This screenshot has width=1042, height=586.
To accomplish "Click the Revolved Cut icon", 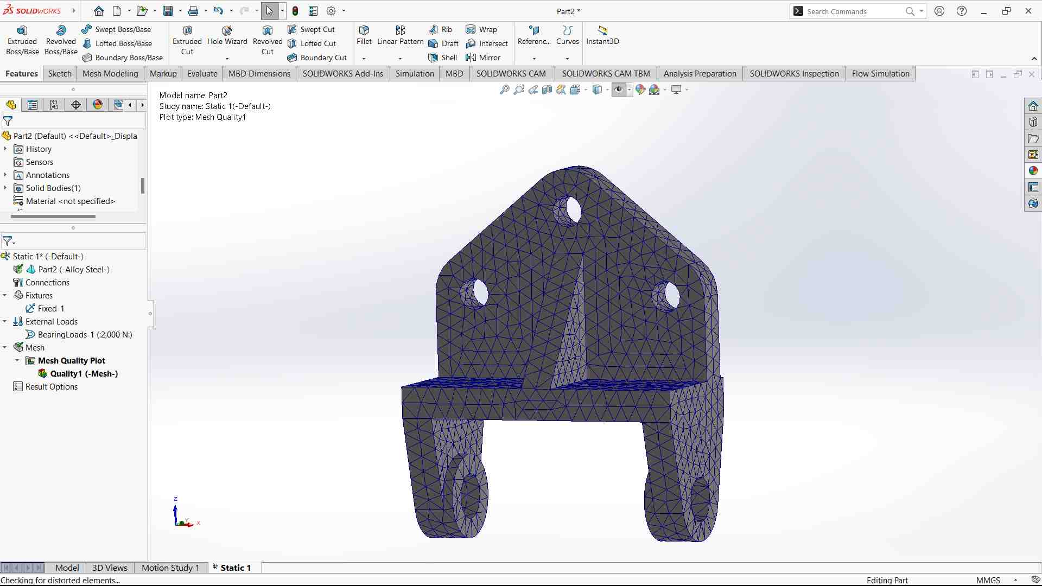I will click(x=267, y=31).
